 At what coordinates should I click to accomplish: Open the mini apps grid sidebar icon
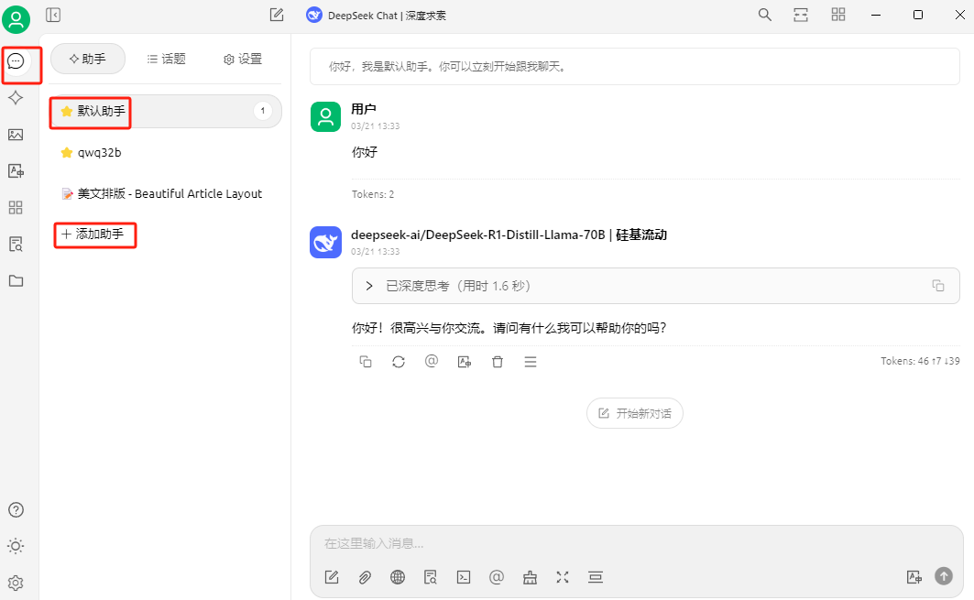tap(16, 207)
